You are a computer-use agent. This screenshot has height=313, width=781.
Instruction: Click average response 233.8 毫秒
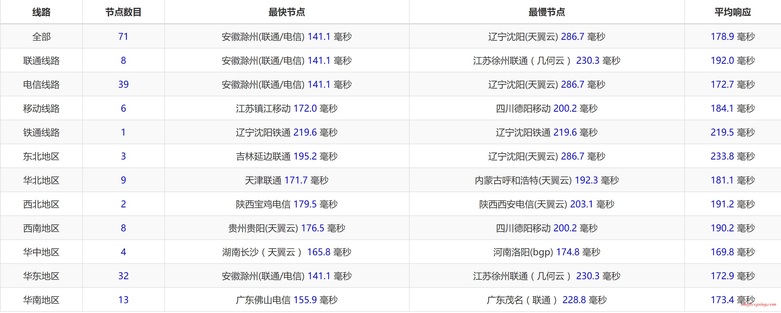coord(733,156)
